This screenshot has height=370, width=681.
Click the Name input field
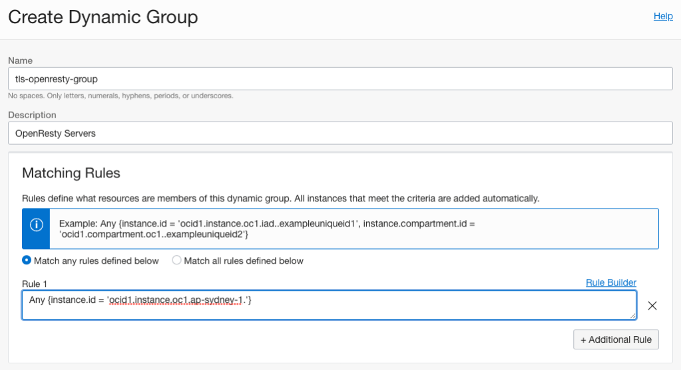tap(340, 78)
